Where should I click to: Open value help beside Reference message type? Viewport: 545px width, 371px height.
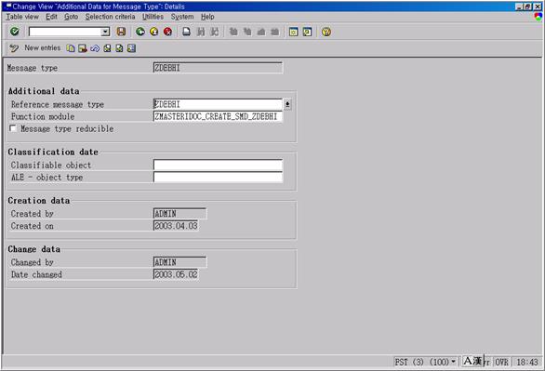287,104
